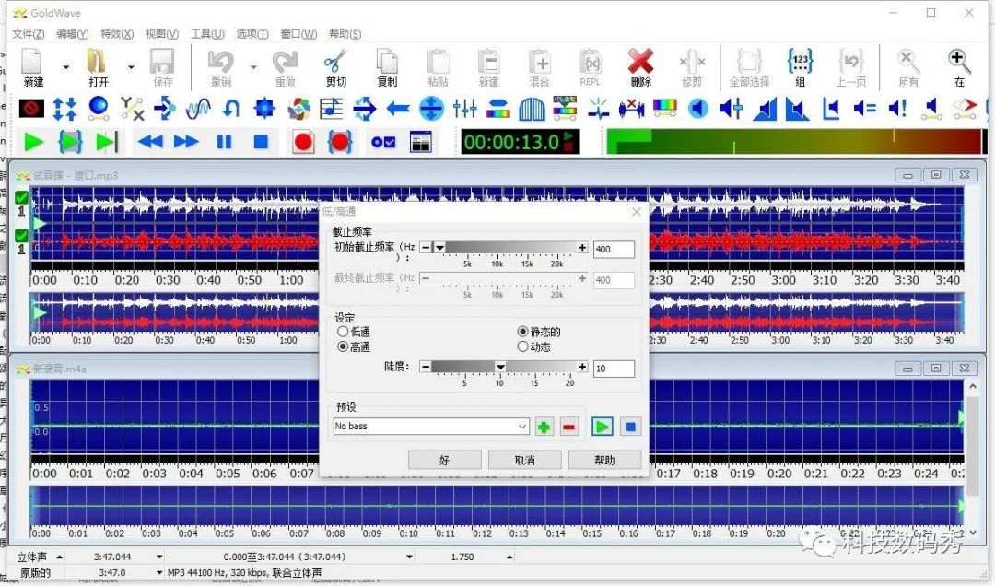Click the initial cutoff frequency slider track
The width and height of the screenshot is (995, 586).
coord(504,248)
